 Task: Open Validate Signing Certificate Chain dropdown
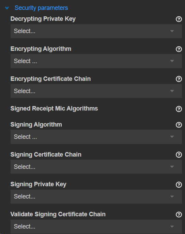(x=96, y=226)
